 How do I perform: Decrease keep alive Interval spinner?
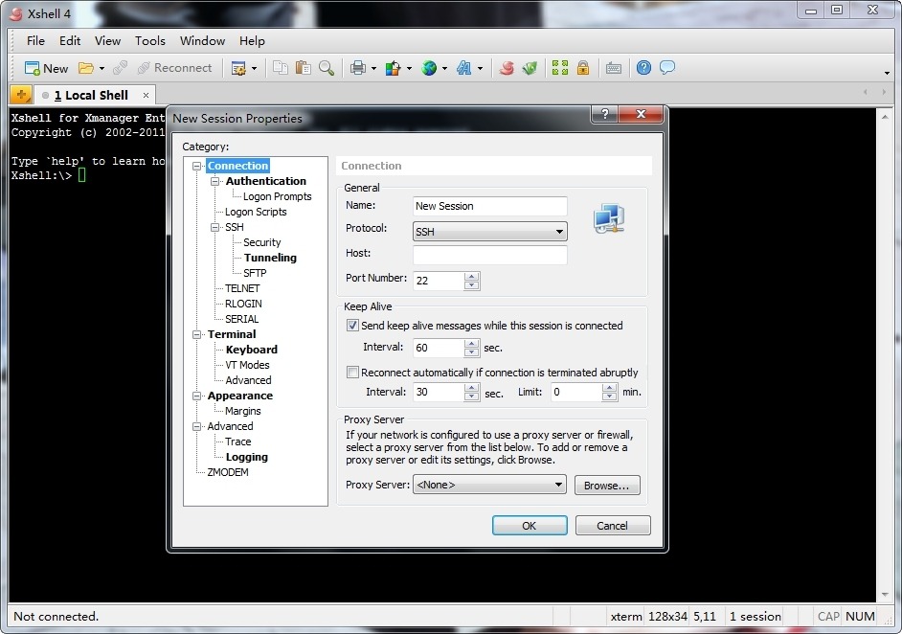pyautogui.click(x=472, y=352)
